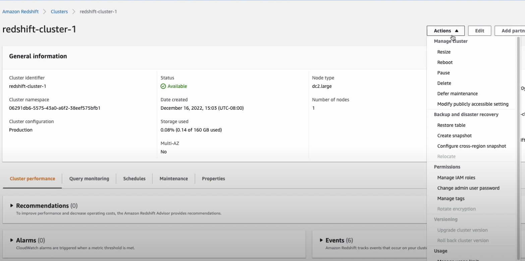Click the breadcrumb chevron after Amazon Redshift
The height and width of the screenshot is (261, 525).
coord(45,12)
